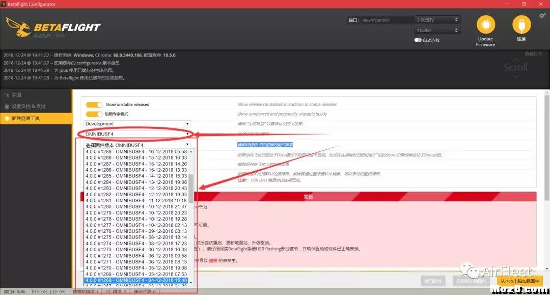Click the welcome tab wrench icon in sidebar
The height and width of the screenshot is (295, 550).
click(7, 95)
